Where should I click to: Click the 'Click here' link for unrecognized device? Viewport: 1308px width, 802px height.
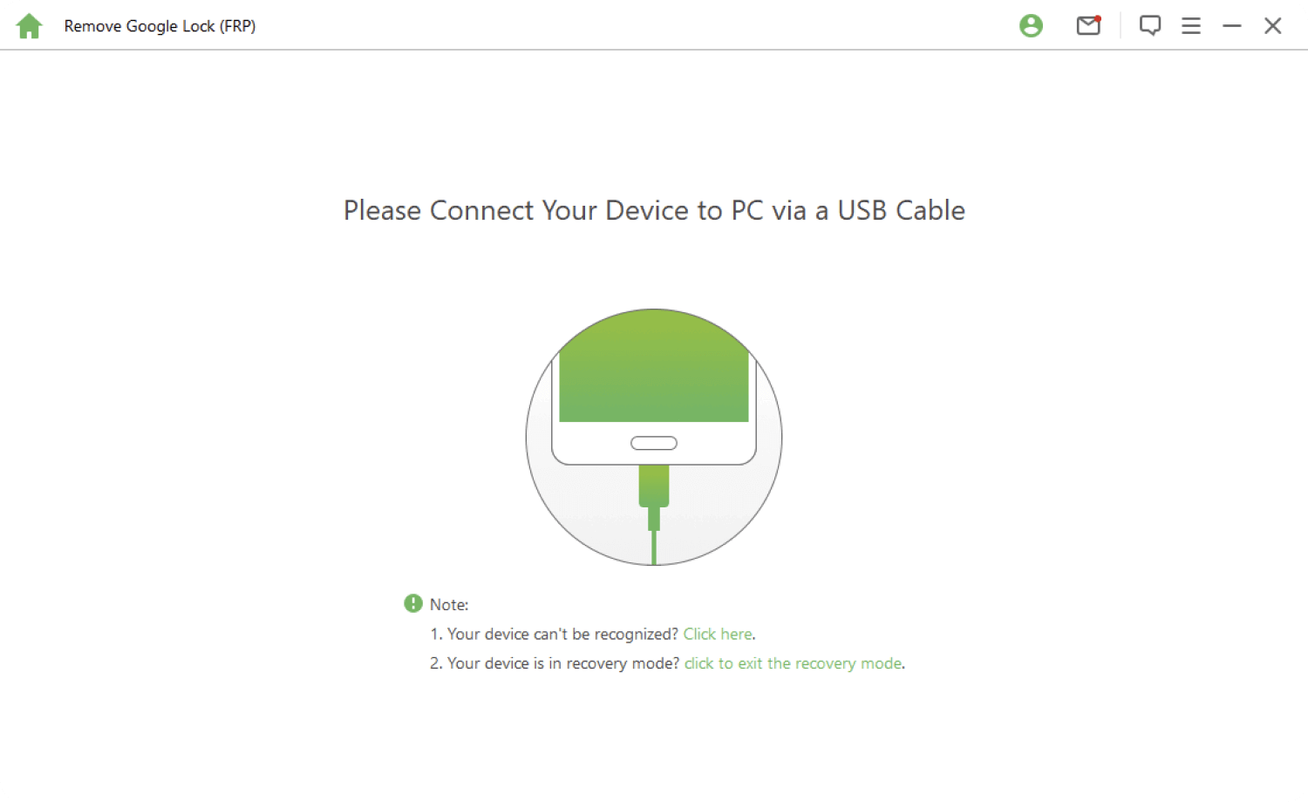pyautogui.click(x=717, y=634)
